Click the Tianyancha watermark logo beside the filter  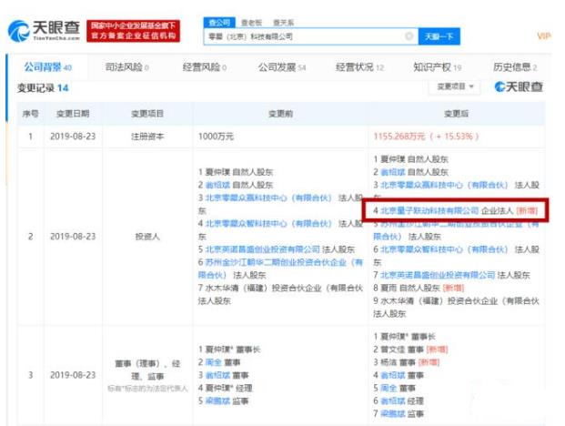point(519,86)
